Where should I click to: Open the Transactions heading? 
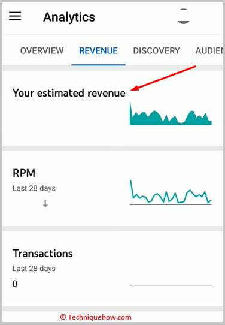(42, 253)
